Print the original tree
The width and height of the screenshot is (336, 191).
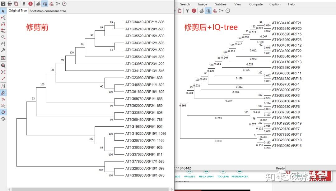[10, 3]
